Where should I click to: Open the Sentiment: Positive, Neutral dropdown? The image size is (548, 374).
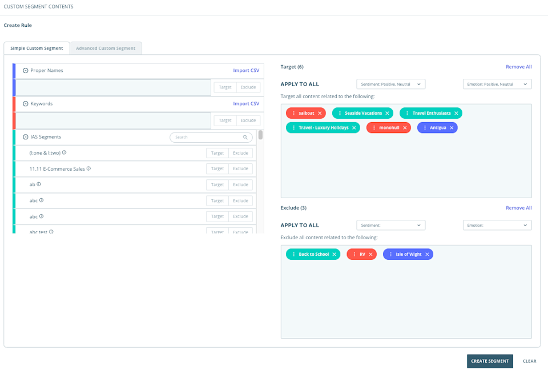pyautogui.click(x=390, y=83)
